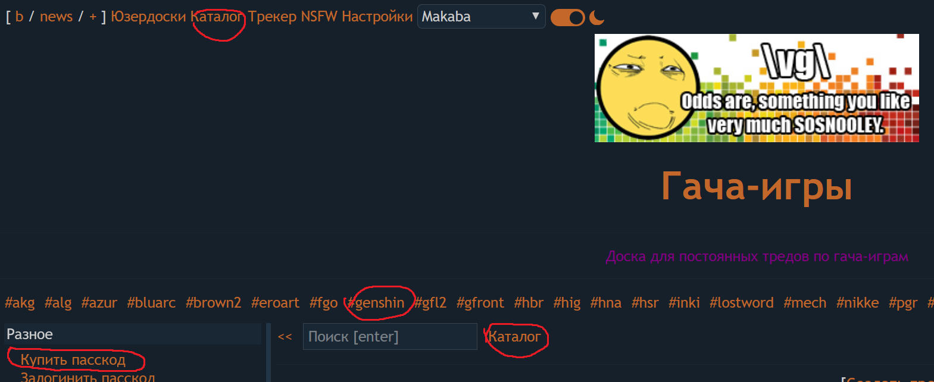Click the yellow face board banner image
Screen dimensions: 934x382
pos(757,88)
